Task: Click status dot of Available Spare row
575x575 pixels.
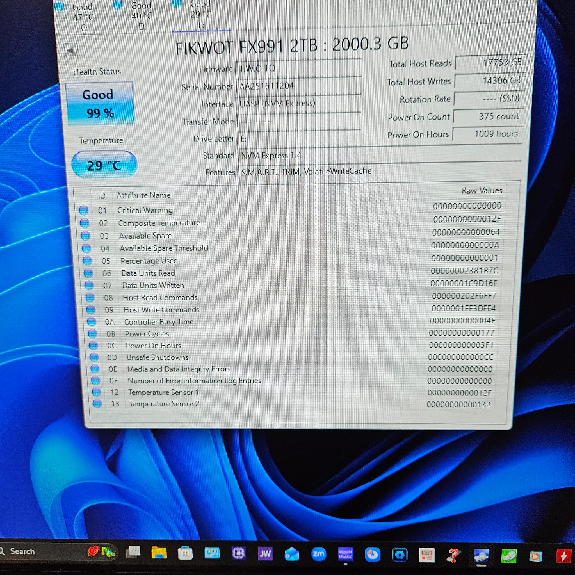Action: [85, 236]
